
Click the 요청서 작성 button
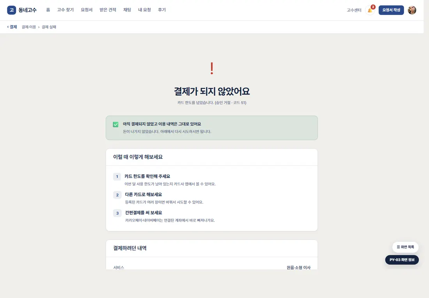pyautogui.click(x=391, y=10)
